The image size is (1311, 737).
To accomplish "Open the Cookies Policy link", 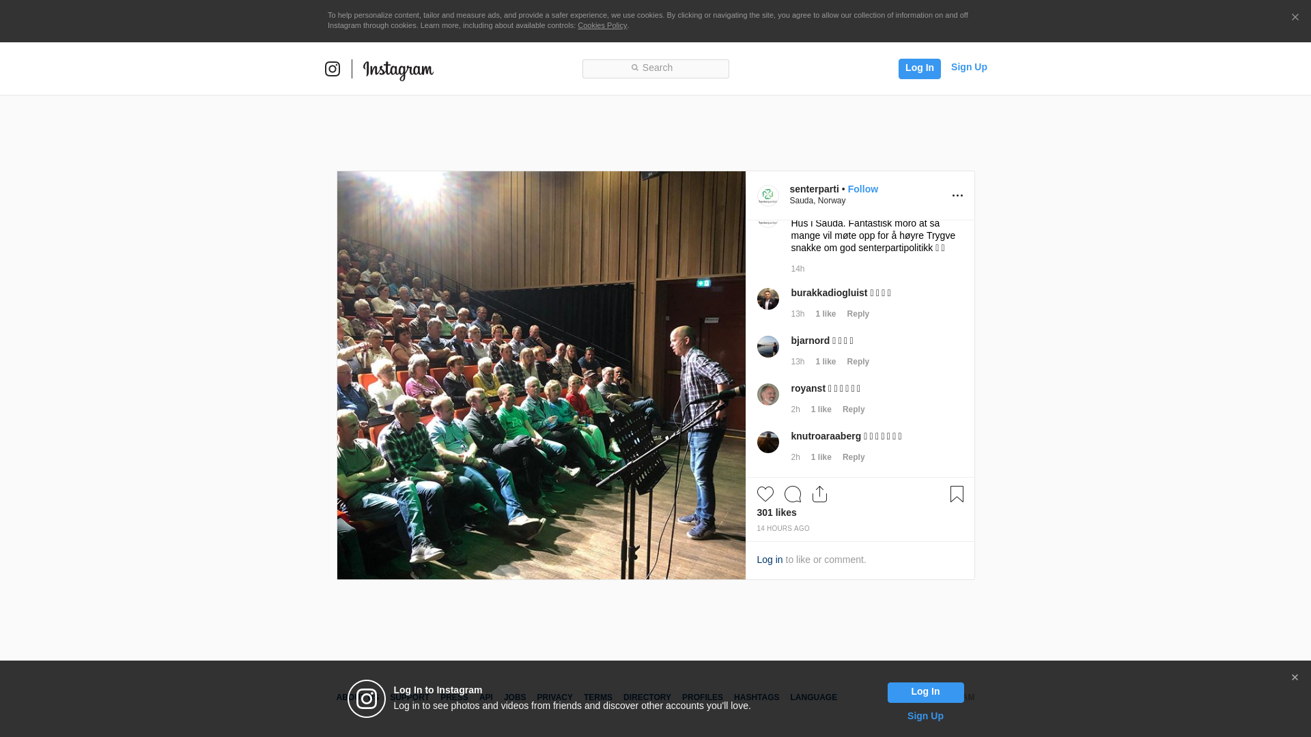I will click(602, 25).
